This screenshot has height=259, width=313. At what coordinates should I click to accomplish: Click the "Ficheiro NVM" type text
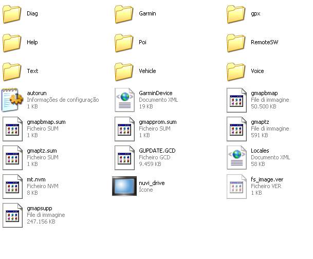[x=43, y=186]
